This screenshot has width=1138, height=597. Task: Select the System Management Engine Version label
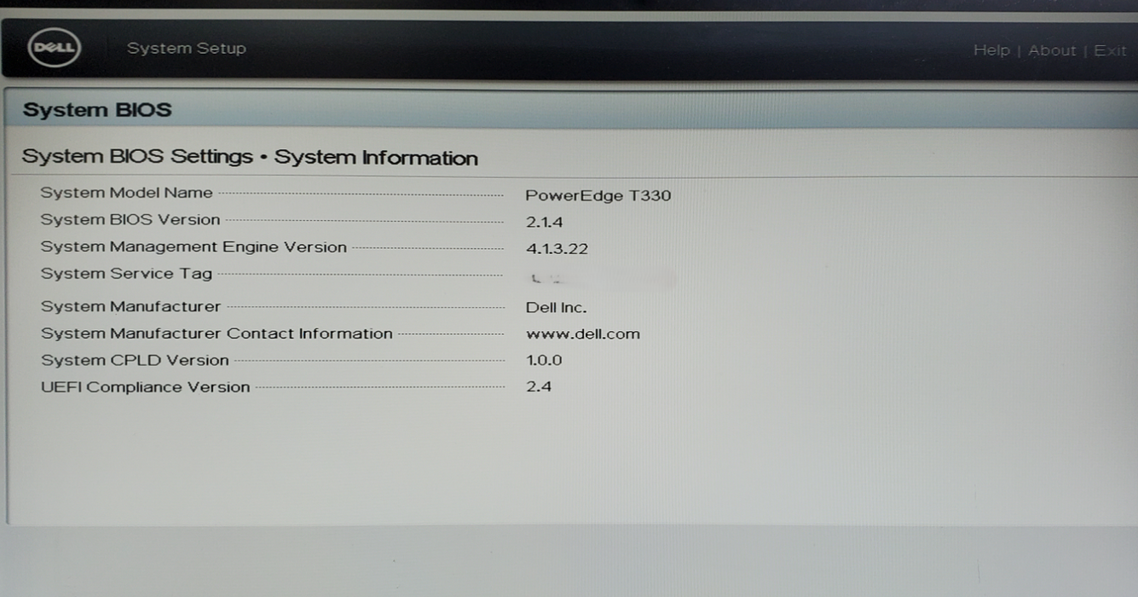pyautogui.click(x=194, y=247)
